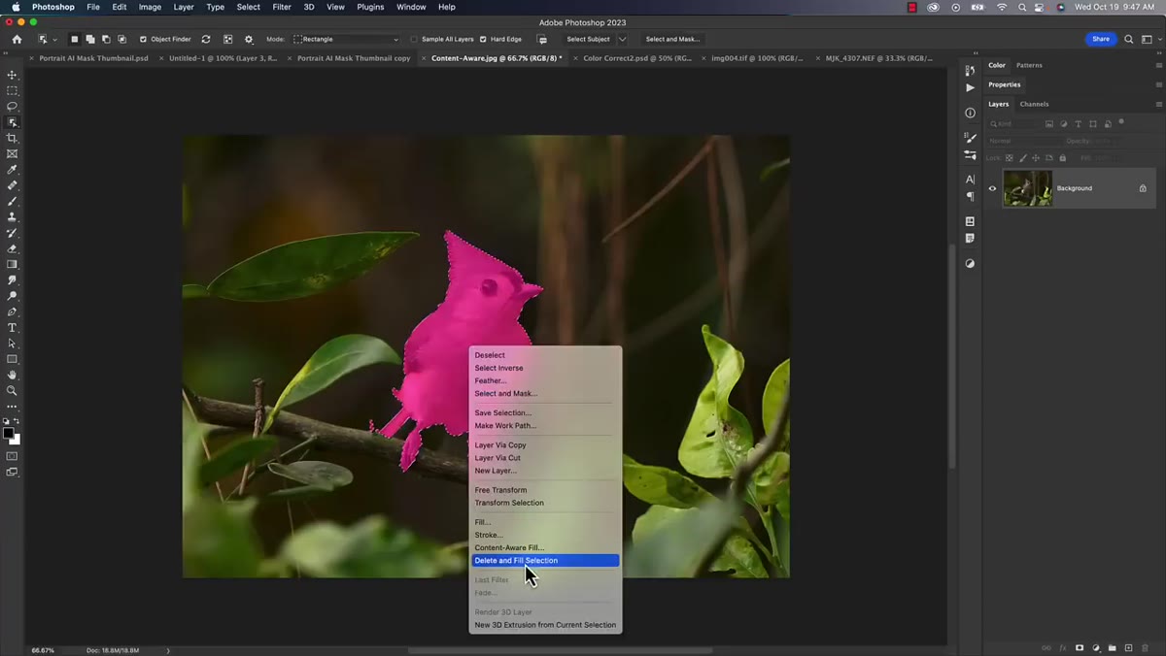Choose Layer Via Copy in context menu
The width and height of the screenshot is (1166, 656).
[x=500, y=444]
